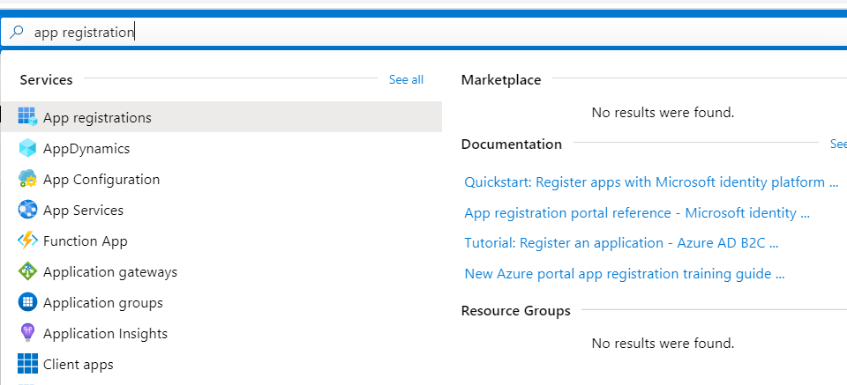
Task: Click the Application gateways diamond icon
Action: pos(27,271)
